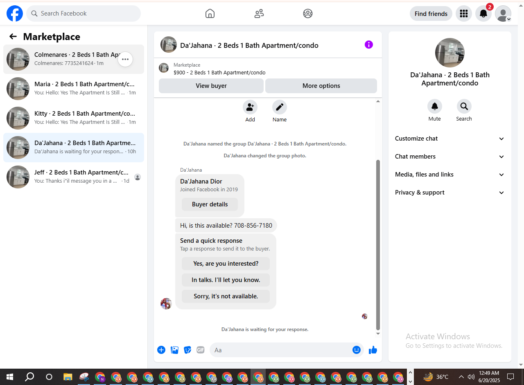Click the View buyer button
Screen dimensions: 524x385
pos(211,86)
